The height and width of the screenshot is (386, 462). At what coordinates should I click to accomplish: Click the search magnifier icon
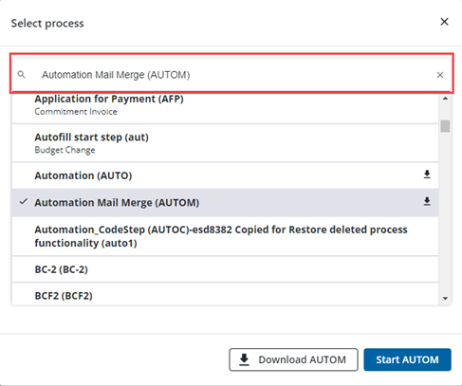tap(21, 75)
